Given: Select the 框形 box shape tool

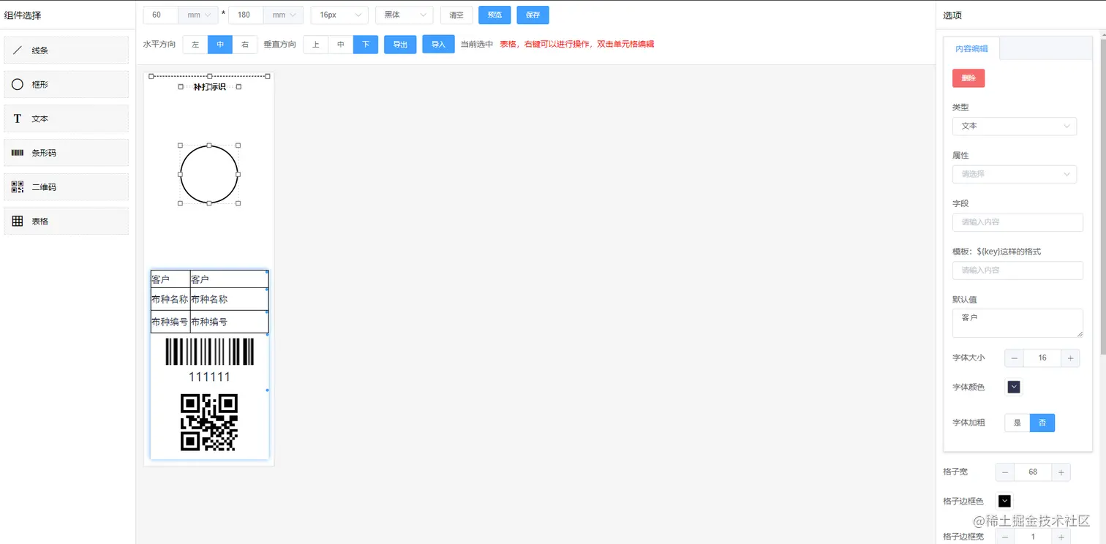Looking at the screenshot, I should [x=66, y=84].
